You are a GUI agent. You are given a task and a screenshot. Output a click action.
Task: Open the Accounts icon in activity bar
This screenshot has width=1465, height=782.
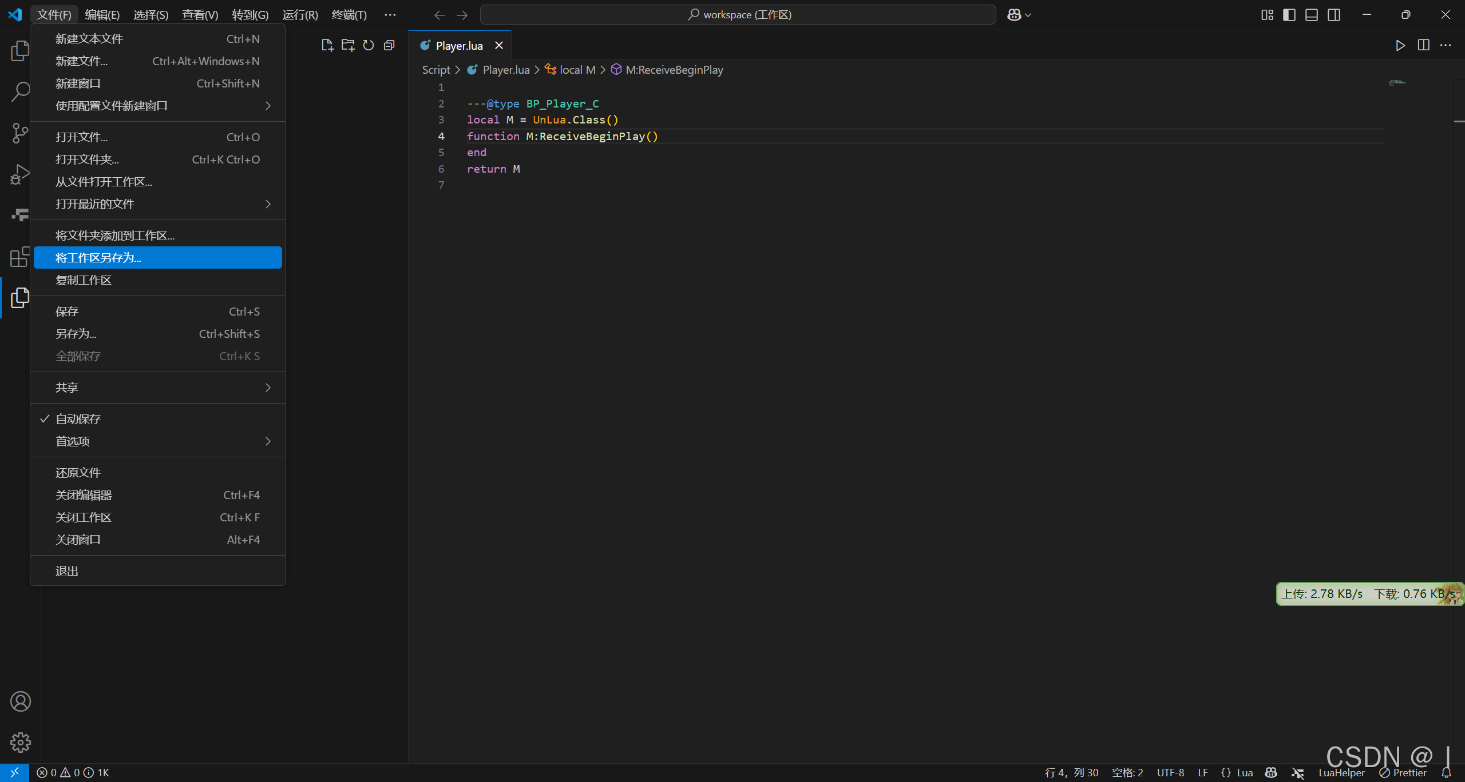click(x=20, y=701)
